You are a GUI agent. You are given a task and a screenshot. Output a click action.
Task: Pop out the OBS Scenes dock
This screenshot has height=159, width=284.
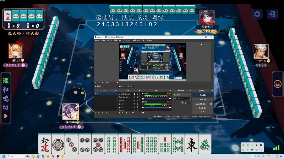[x=116, y=90]
